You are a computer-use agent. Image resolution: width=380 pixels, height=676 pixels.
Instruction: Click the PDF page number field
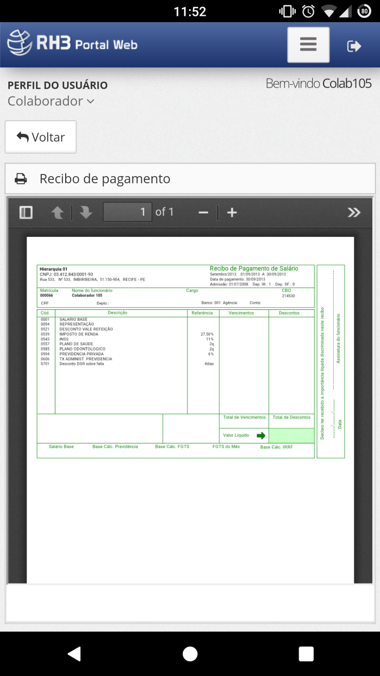pyautogui.click(x=128, y=212)
